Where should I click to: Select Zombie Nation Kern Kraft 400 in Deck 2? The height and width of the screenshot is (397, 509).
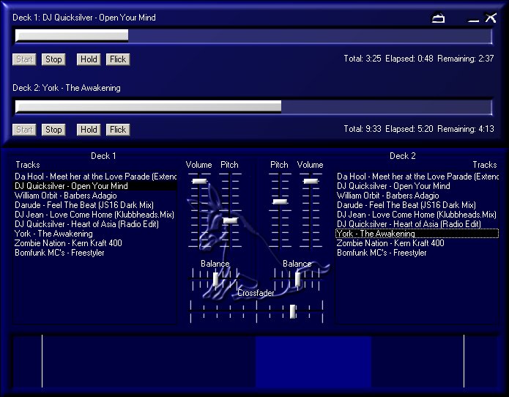(417, 243)
